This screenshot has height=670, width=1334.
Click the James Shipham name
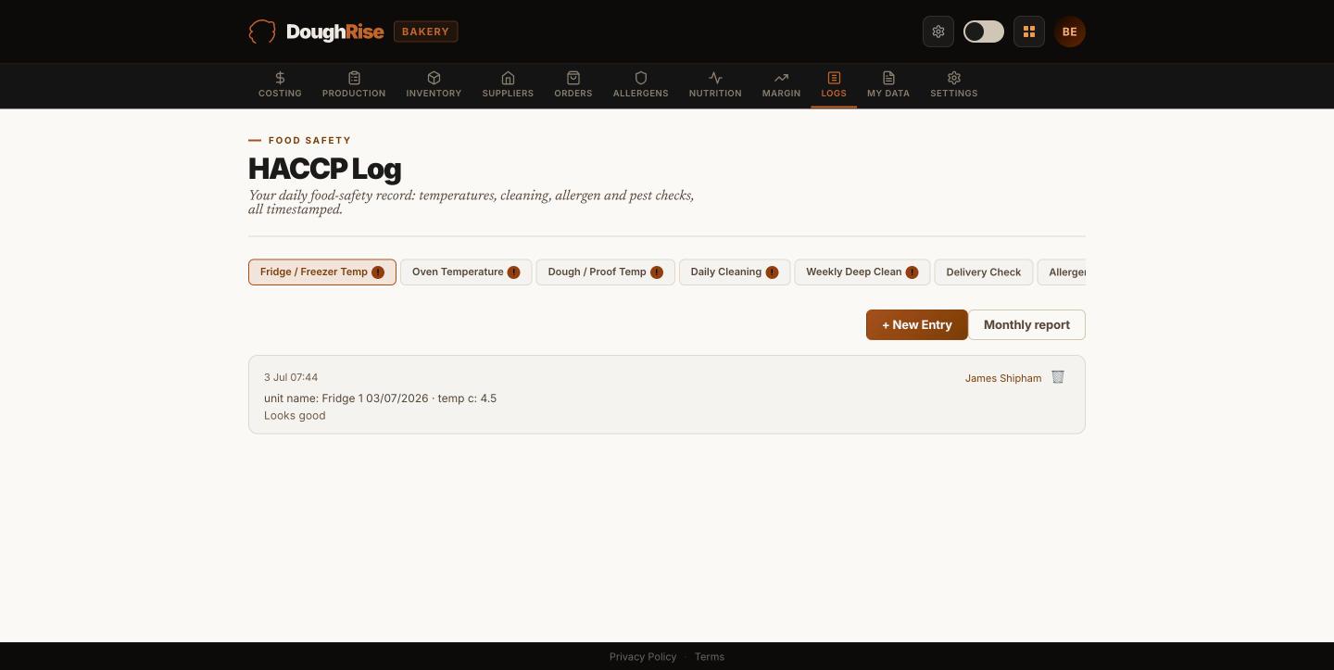click(x=1003, y=378)
